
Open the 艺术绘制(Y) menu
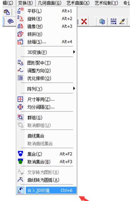pyautogui.click(x=106, y=3)
